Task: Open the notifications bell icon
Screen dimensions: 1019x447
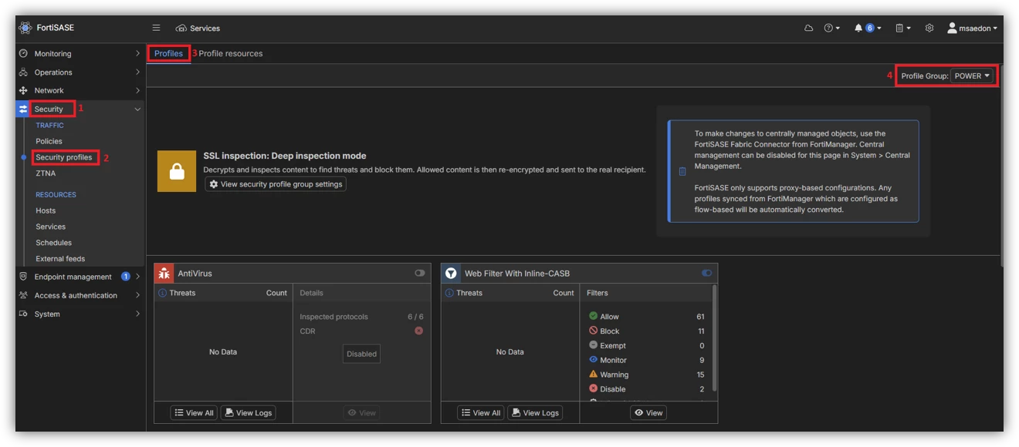Action: (858, 28)
